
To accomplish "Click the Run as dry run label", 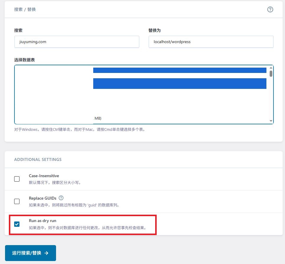I will coord(42,221).
